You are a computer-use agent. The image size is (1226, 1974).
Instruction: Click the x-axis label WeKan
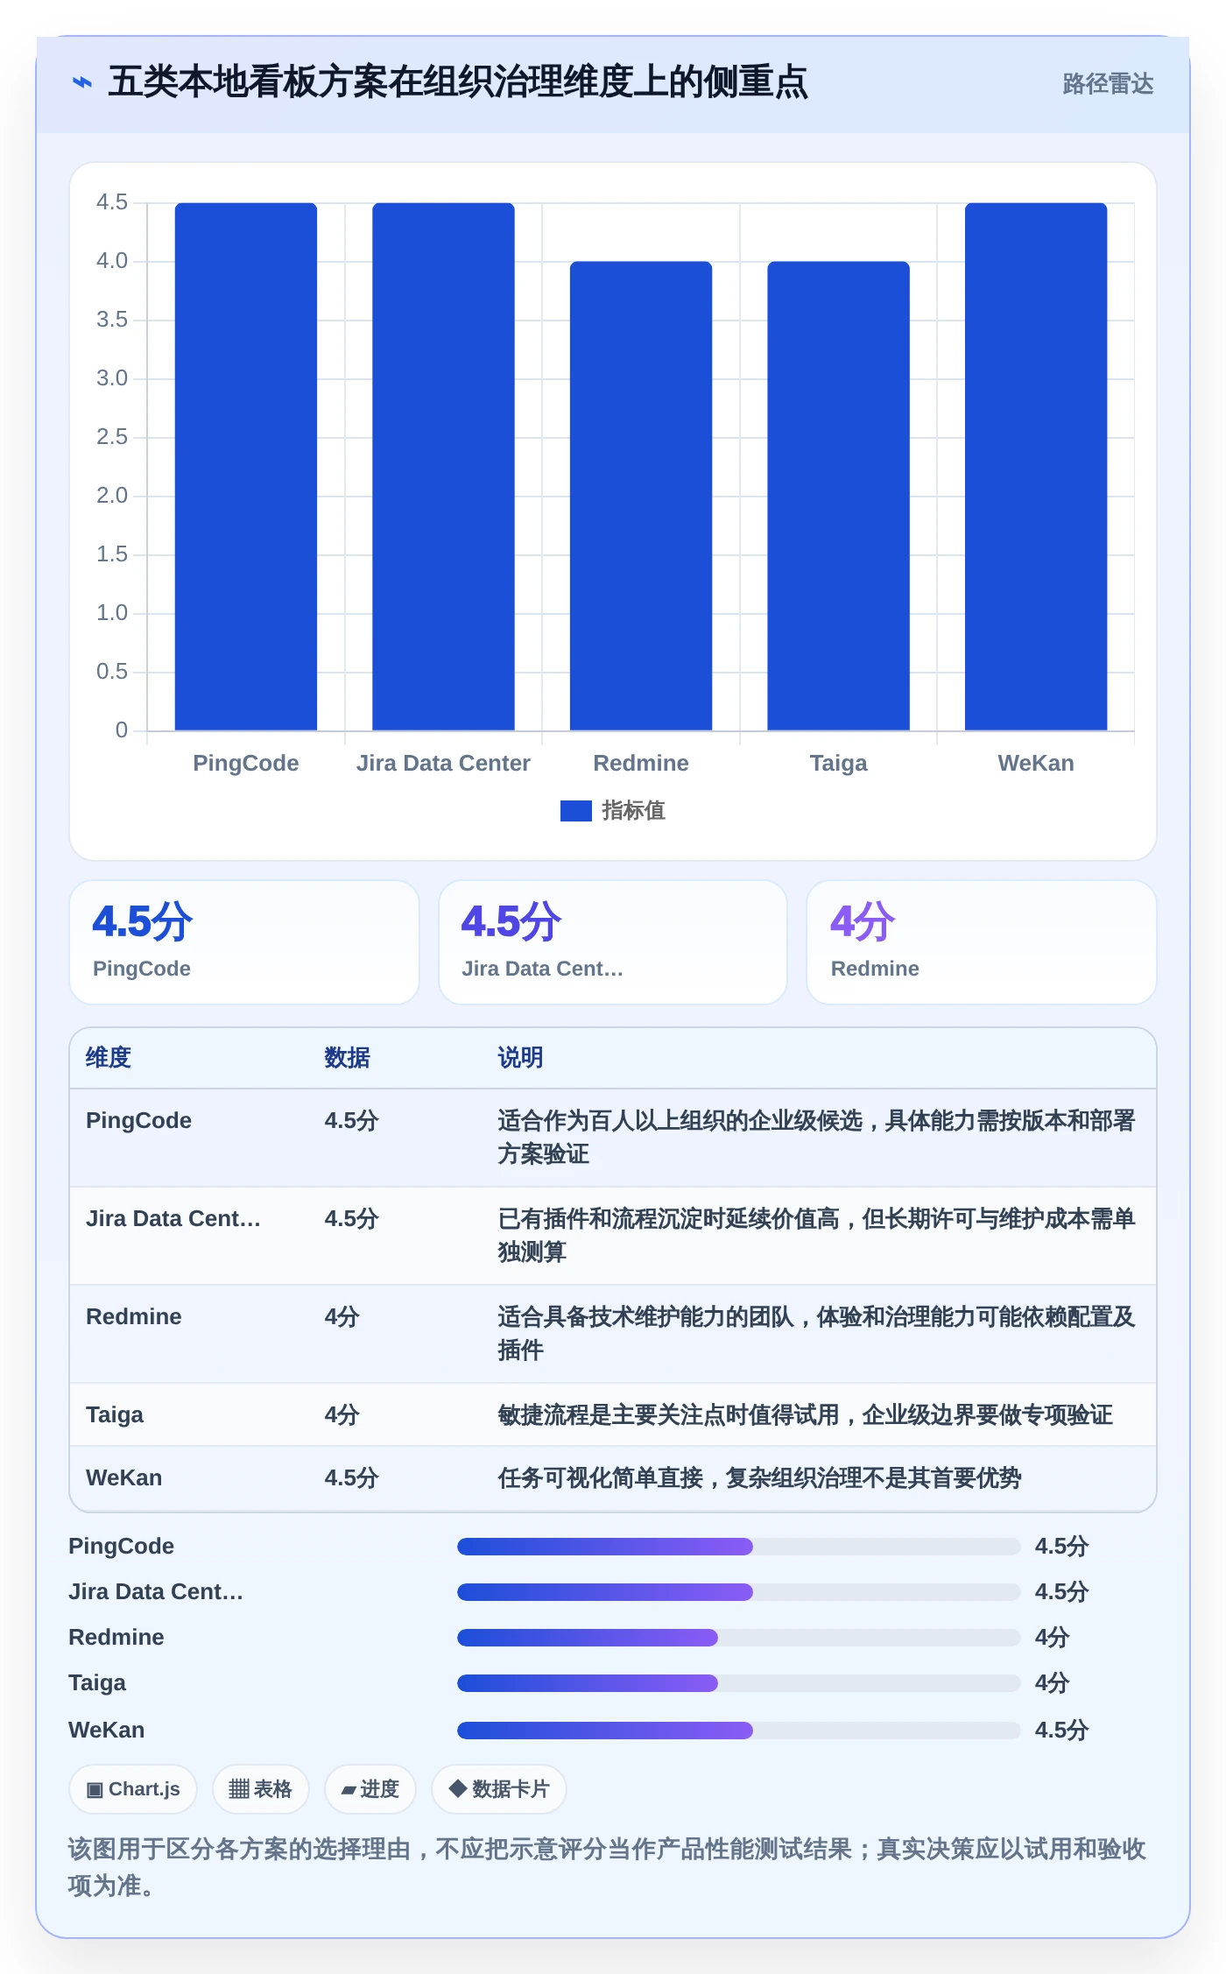tap(1036, 764)
